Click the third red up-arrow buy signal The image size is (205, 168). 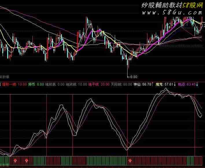point(130,159)
